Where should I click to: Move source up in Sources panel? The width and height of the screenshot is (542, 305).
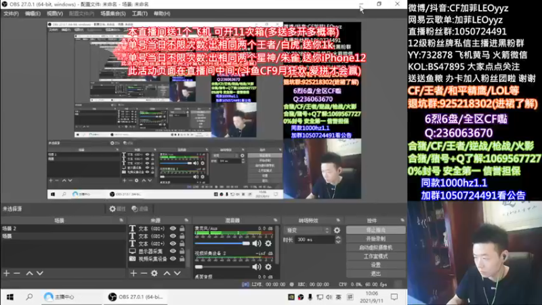pos(167,273)
